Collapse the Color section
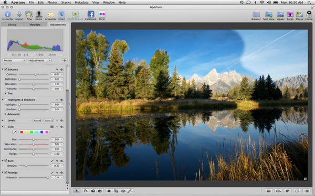315x196 pixels. tap(3, 126)
